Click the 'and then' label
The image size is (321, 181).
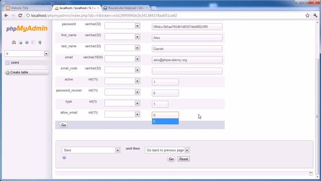[x=133, y=148]
